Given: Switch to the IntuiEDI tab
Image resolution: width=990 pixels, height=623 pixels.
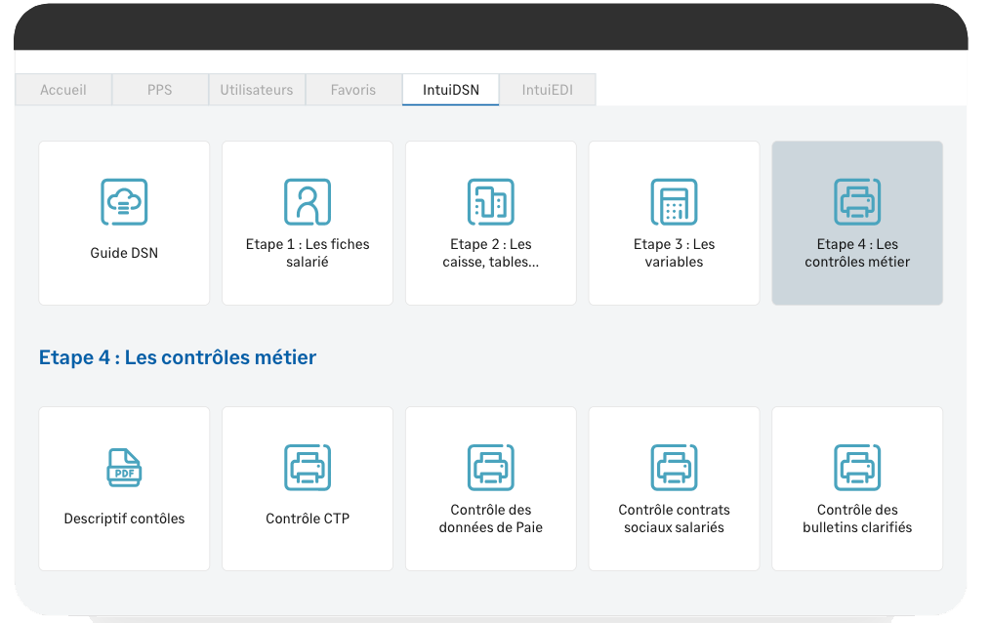Looking at the screenshot, I should pos(548,90).
